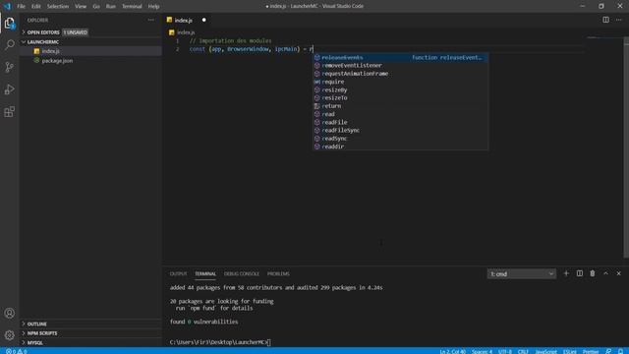The image size is (629, 354).
Task: Open the View menu
Action: point(81,7)
